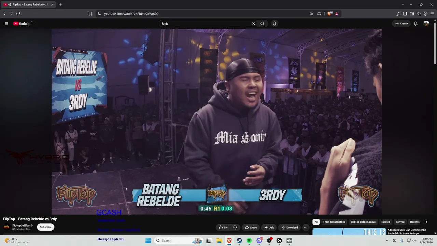Open Discord from the taskbar
The height and width of the screenshot is (246, 437).
click(259, 241)
